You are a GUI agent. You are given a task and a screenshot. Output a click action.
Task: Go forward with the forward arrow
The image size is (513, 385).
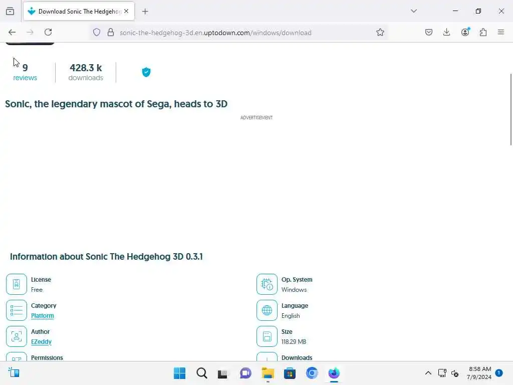pyautogui.click(x=30, y=32)
